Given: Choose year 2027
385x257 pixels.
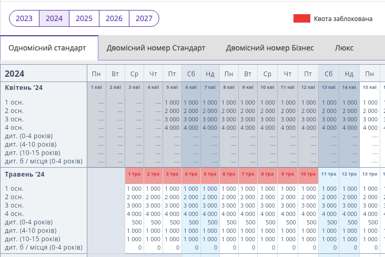Looking at the screenshot, I should tap(144, 18).
